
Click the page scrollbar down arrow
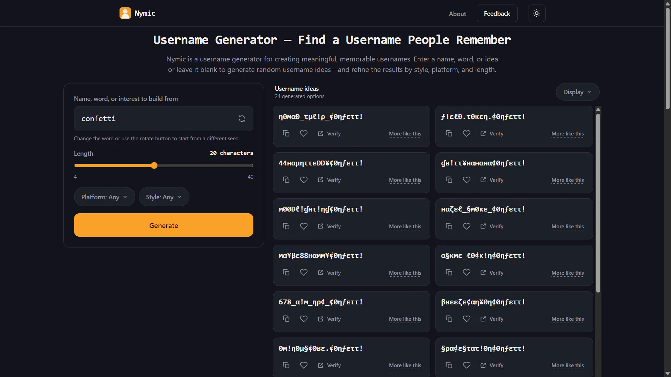668,374
